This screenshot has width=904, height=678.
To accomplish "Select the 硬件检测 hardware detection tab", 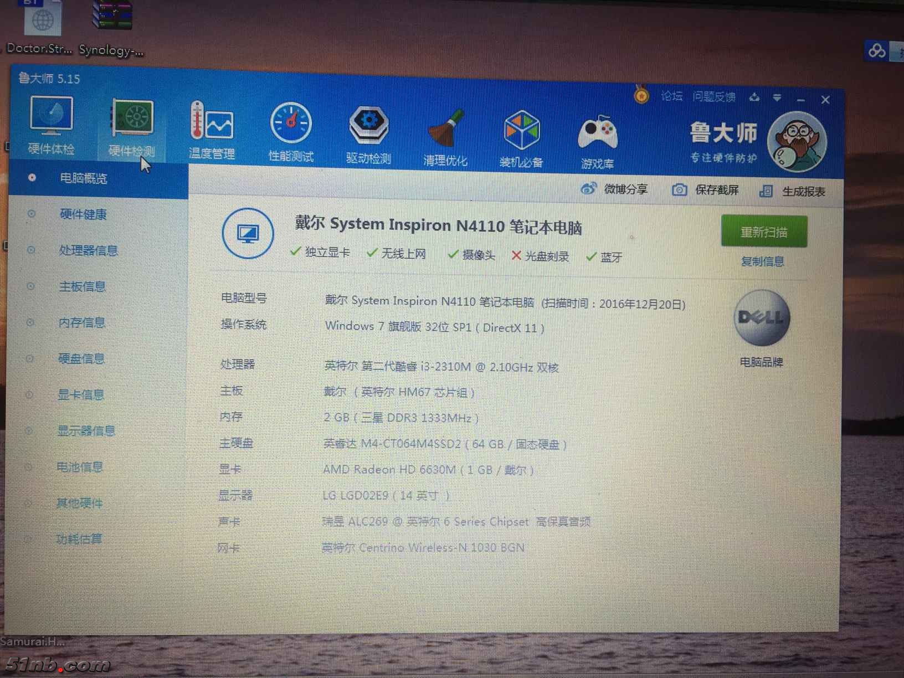I will [131, 128].
